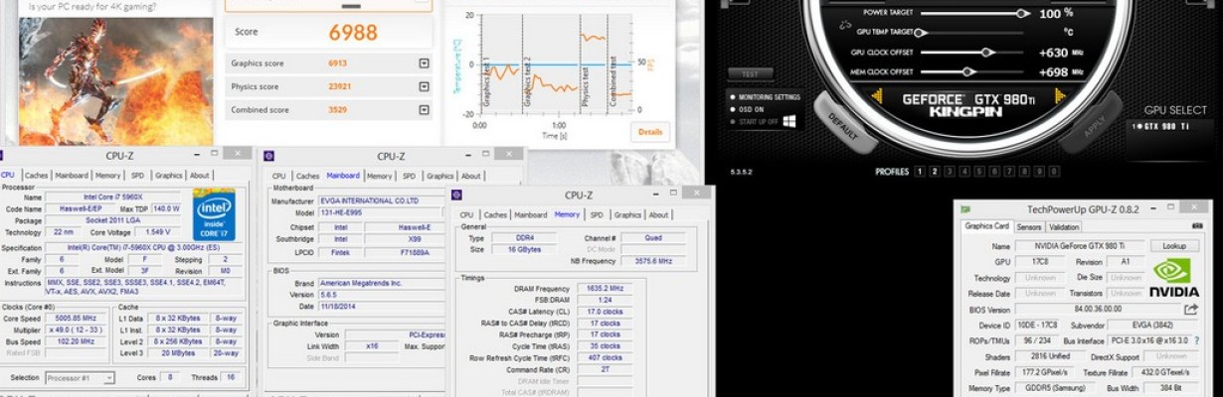Click the purple CPU-Z icon on Memory window
The image size is (1223, 397).
point(458,195)
